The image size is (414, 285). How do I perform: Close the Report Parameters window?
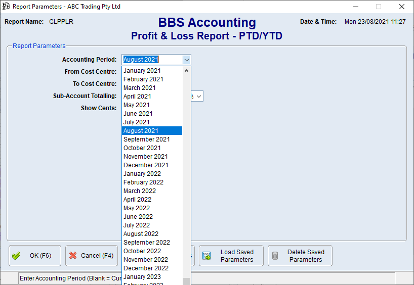click(401, 7)
